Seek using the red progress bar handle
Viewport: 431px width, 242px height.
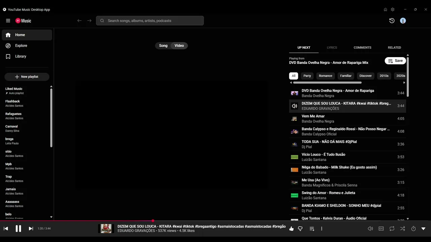(153, 221)
